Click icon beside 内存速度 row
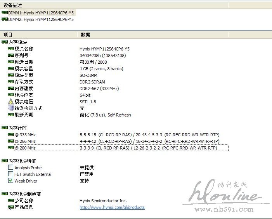The image size is (272, 219). (11, 88)
